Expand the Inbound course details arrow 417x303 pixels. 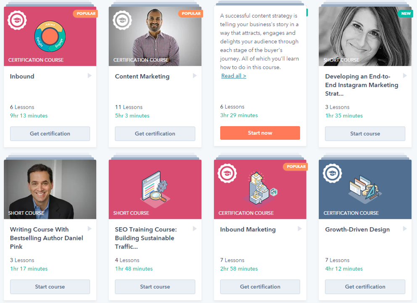tap(89, 76)
